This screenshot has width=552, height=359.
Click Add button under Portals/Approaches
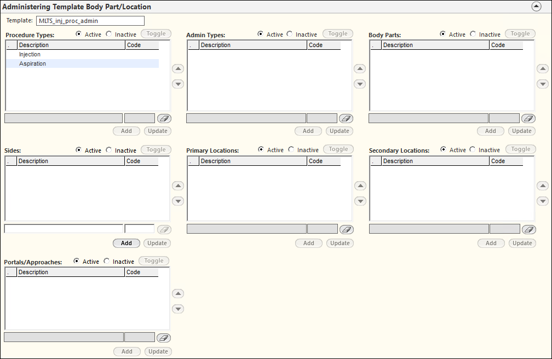point(127,351)
